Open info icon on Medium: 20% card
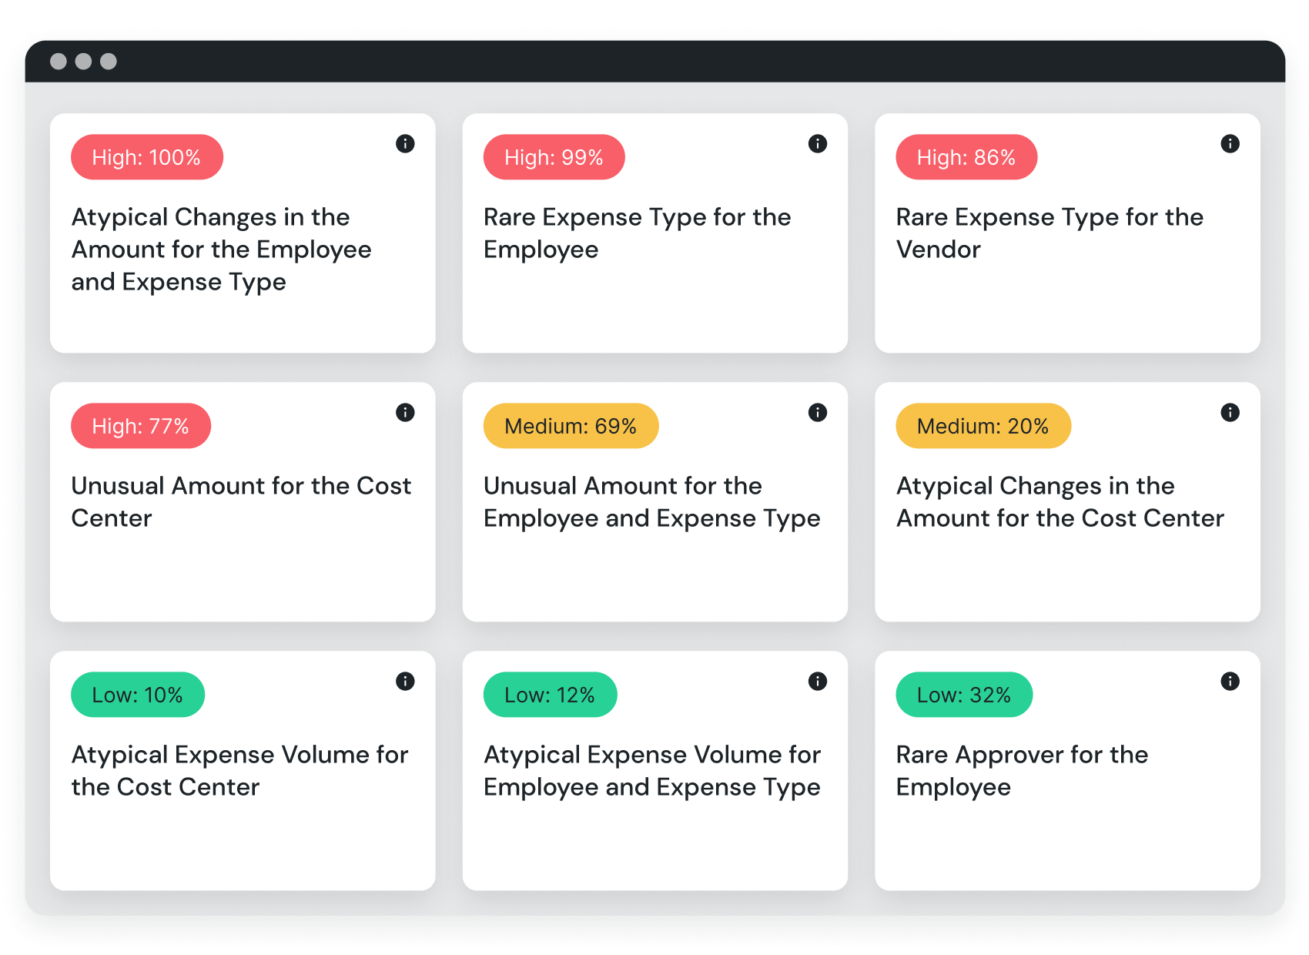 pos(1230,412)
